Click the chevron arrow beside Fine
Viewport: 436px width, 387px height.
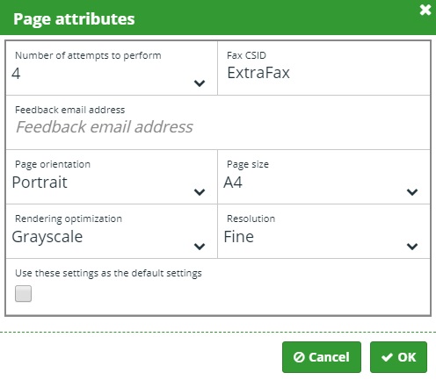412,247
